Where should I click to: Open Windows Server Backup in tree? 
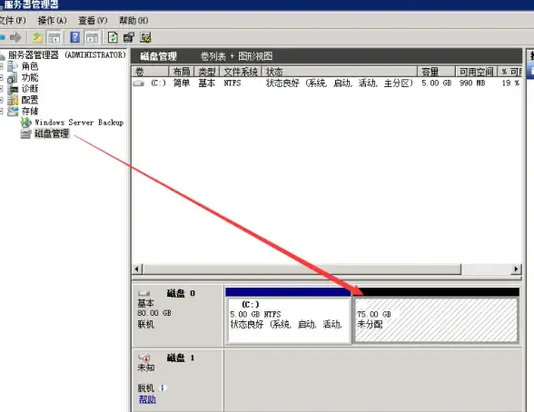(79, 123)
